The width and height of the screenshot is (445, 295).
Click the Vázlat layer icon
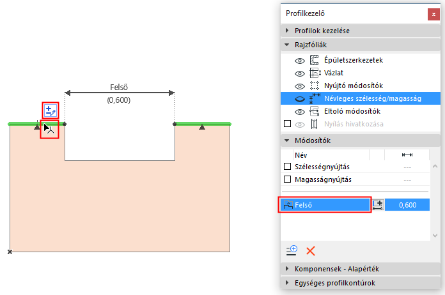[315, 73]
